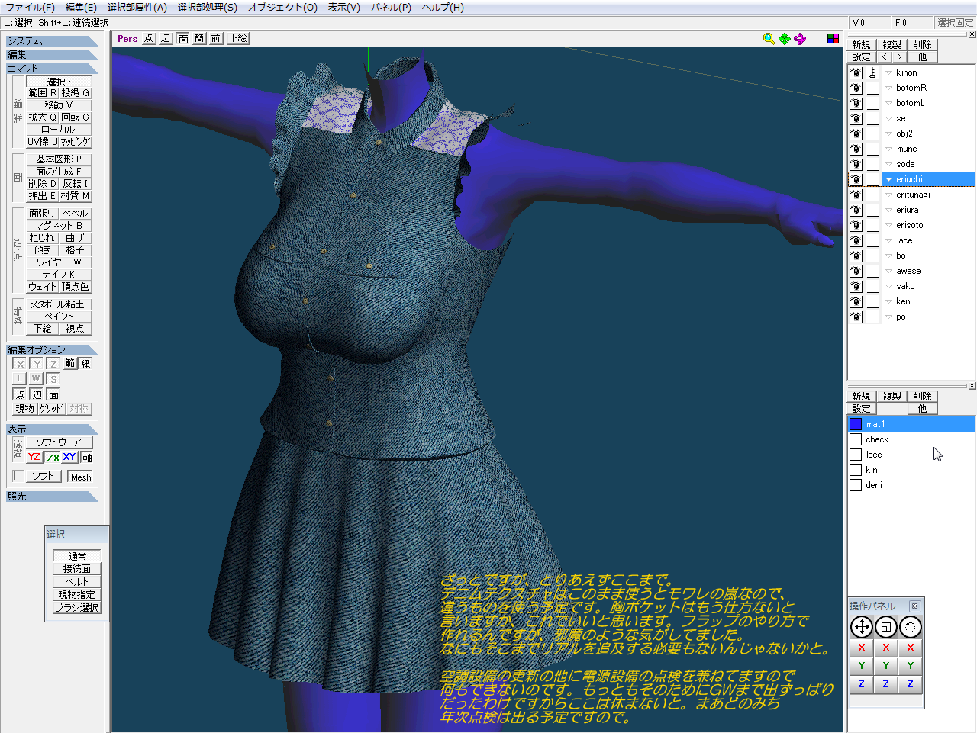Viewport: 977px width, 733px height.
Task: Click the move handle in 操作パネル
Action: coord(862,627)
